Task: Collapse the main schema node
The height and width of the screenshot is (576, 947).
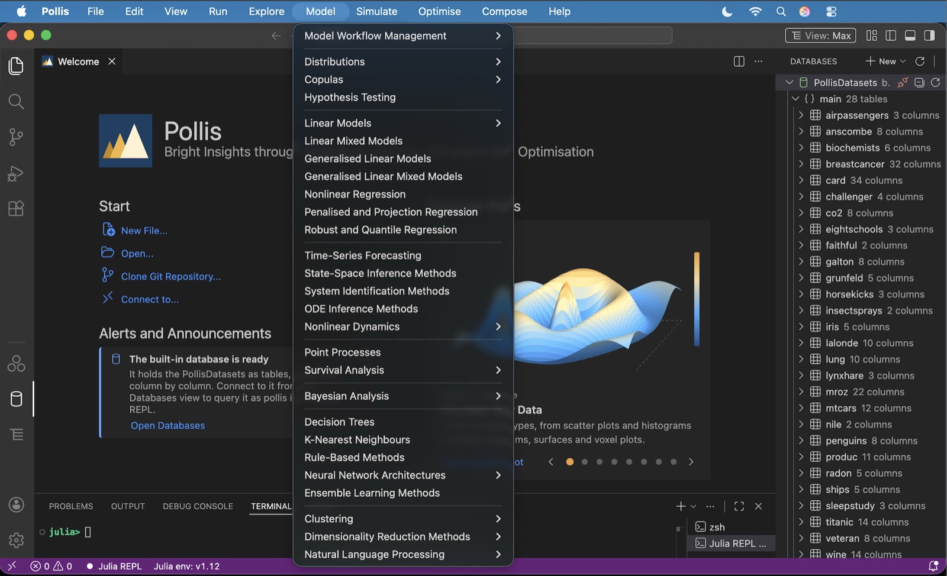Action: tap(795, 99)
